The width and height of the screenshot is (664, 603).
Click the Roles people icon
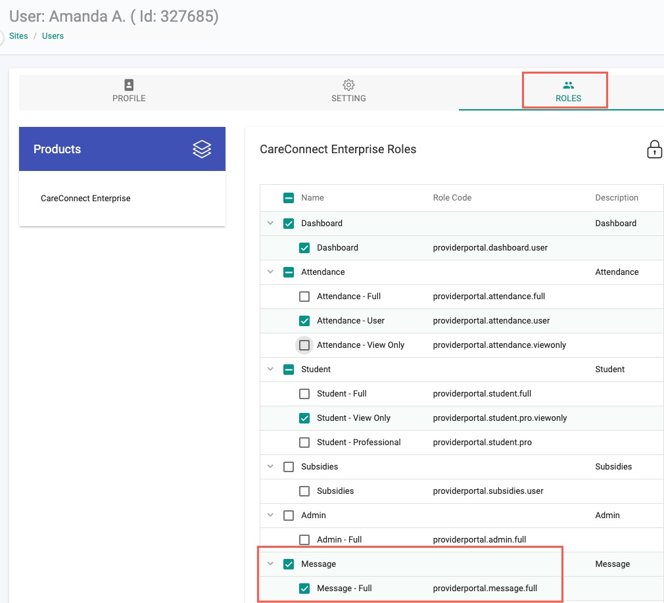click(x=568, y=85)
